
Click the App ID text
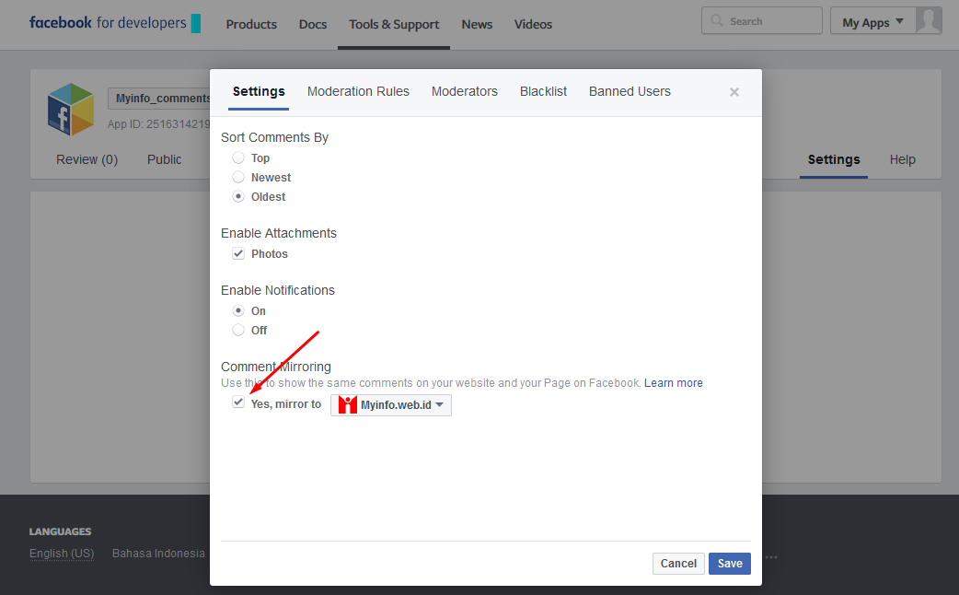[159, 124]
